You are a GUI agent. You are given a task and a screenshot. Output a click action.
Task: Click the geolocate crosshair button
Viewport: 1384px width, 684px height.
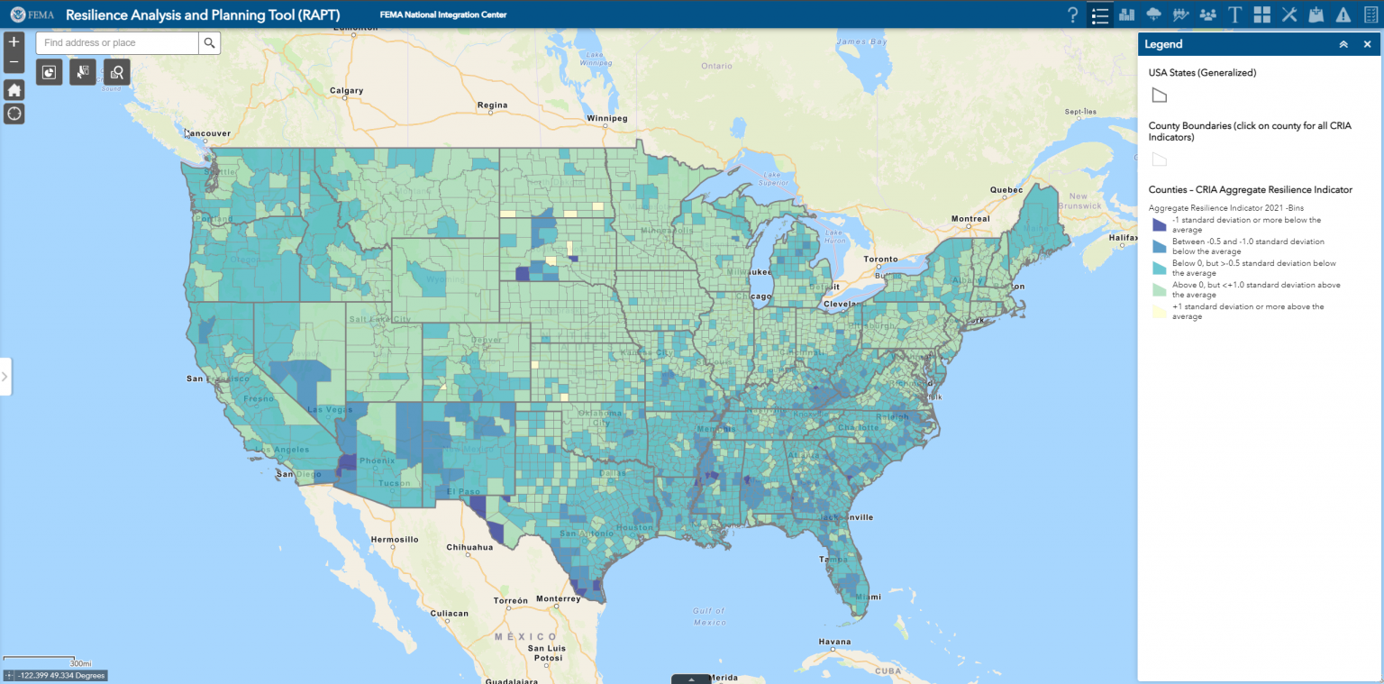[14, 114]
